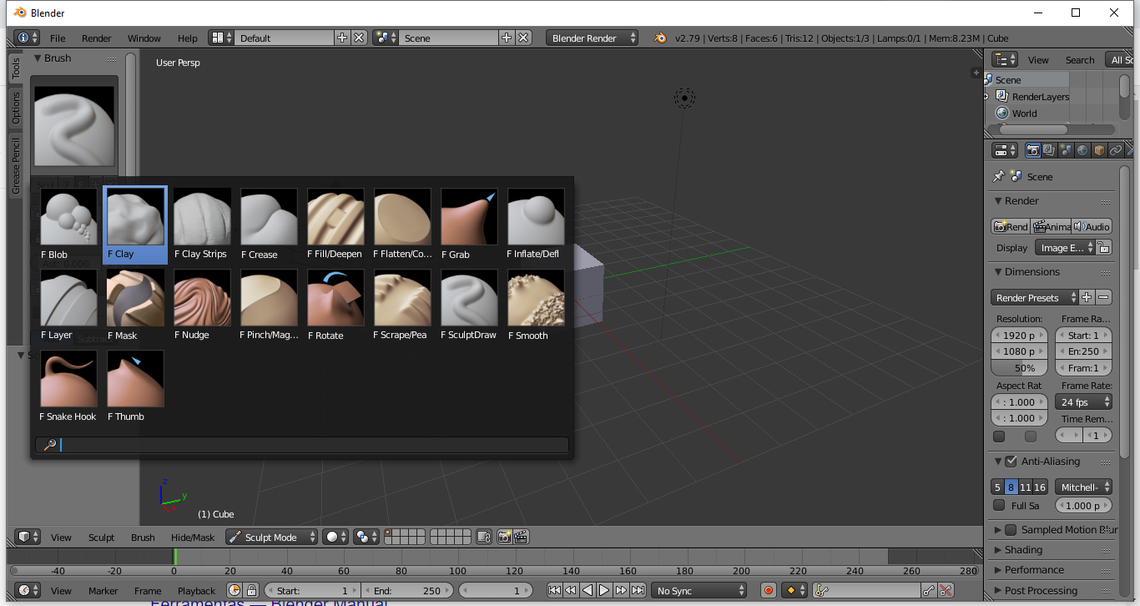Click the brush search field
Viewport: 1140px width, 606px height.
[302, 445]
